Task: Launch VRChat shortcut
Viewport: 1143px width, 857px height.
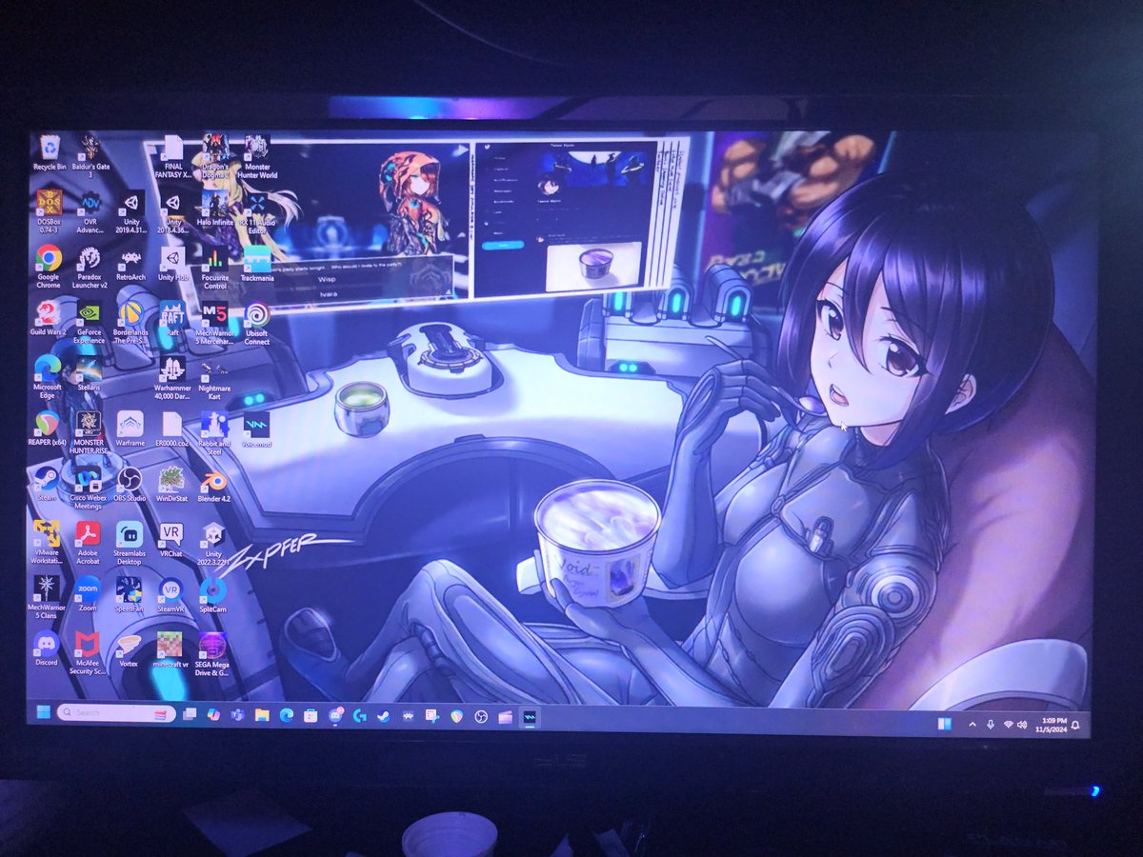Action: click(x=171, y=539)
